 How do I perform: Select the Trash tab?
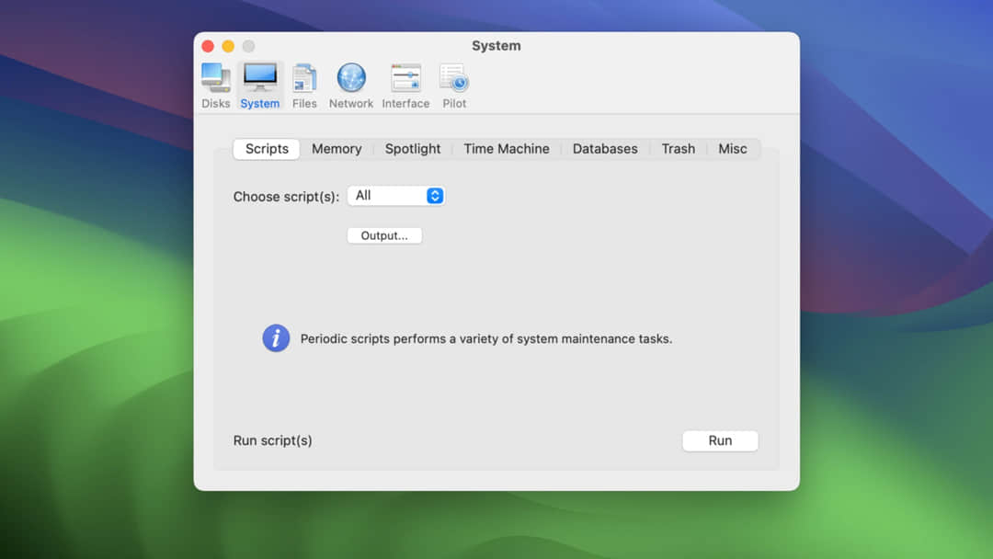[x=678, y=148]
